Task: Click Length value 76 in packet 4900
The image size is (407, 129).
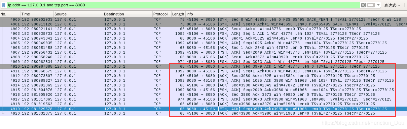Action: [182, 20]
